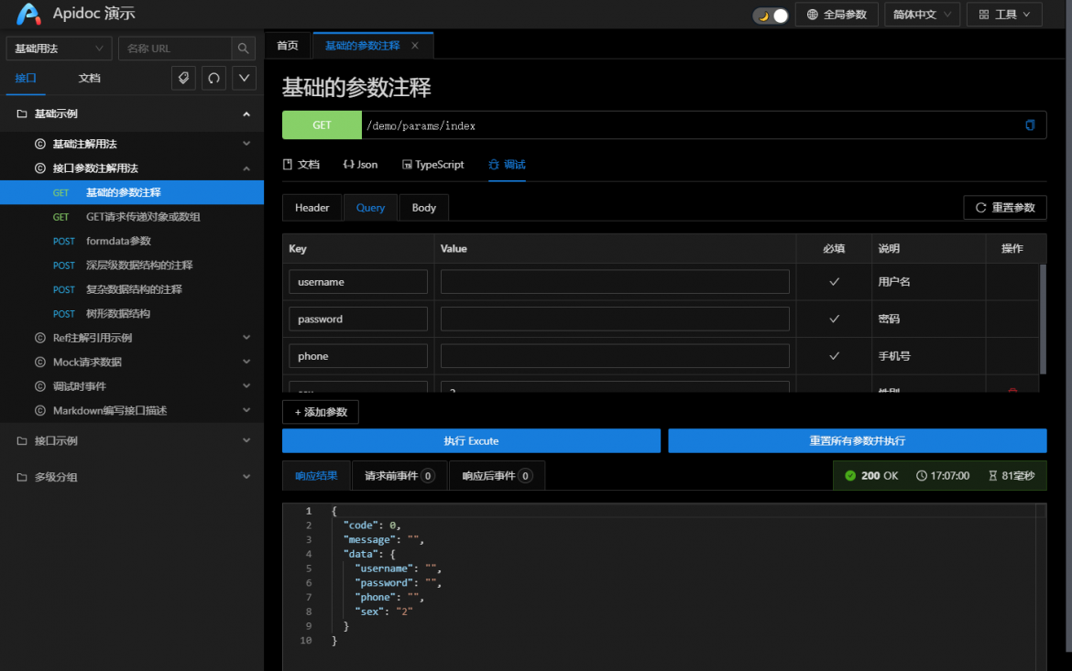Click the 添加参数 add button
The image size is (1072, 671).
(x=321, y=412)
